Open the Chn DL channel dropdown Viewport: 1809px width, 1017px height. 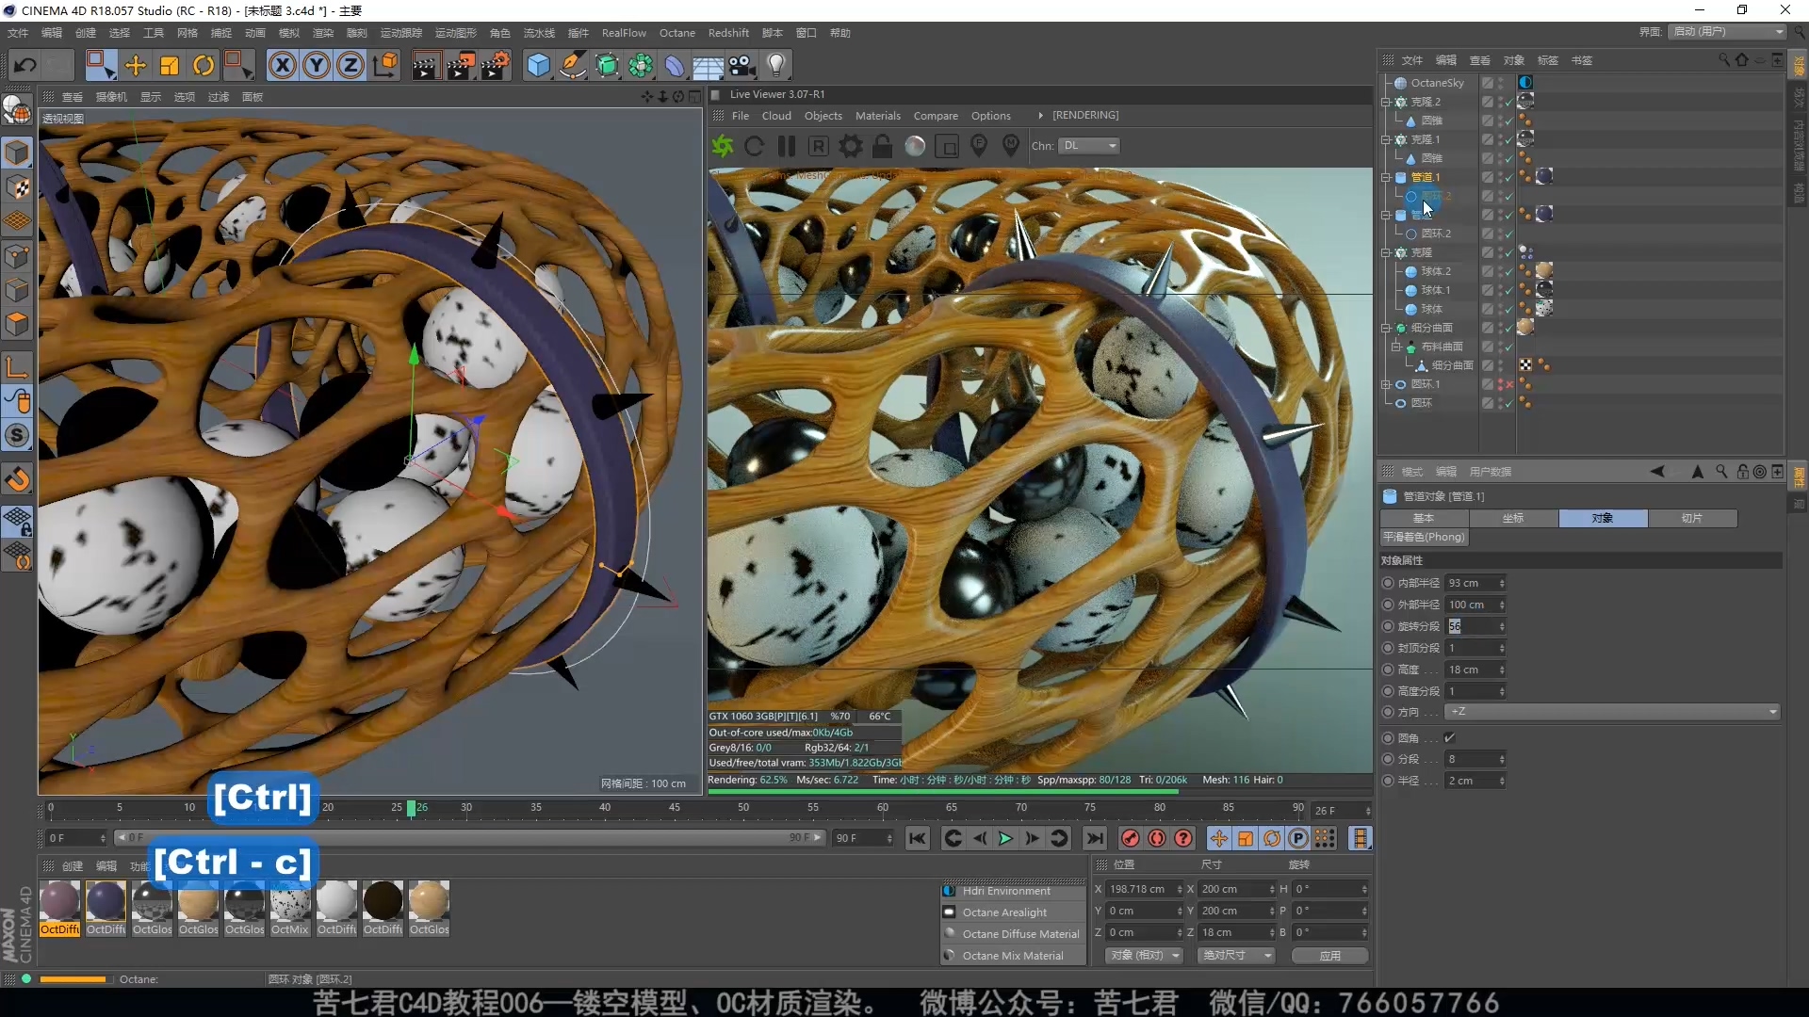click(x=1089, y=146)
